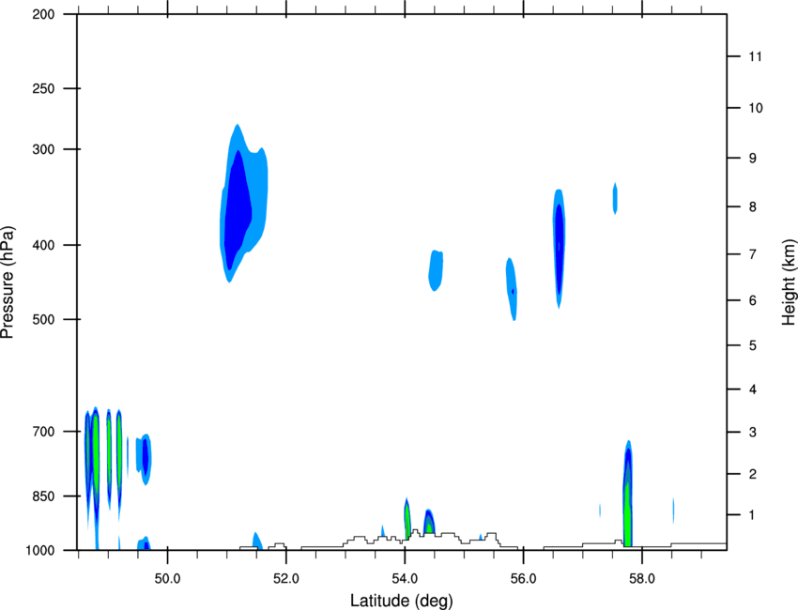Click height tick label '5'
Viewport: 798px width, 610px height.
pyautogui.click(x=753, y=345)
